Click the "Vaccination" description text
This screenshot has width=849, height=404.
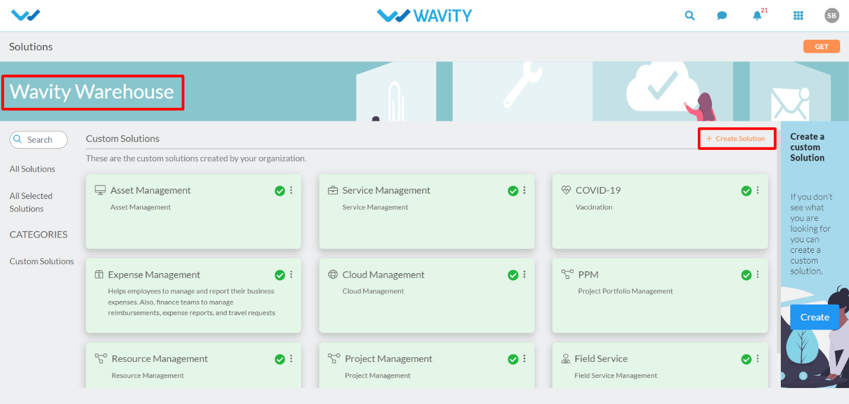(594, 207)
